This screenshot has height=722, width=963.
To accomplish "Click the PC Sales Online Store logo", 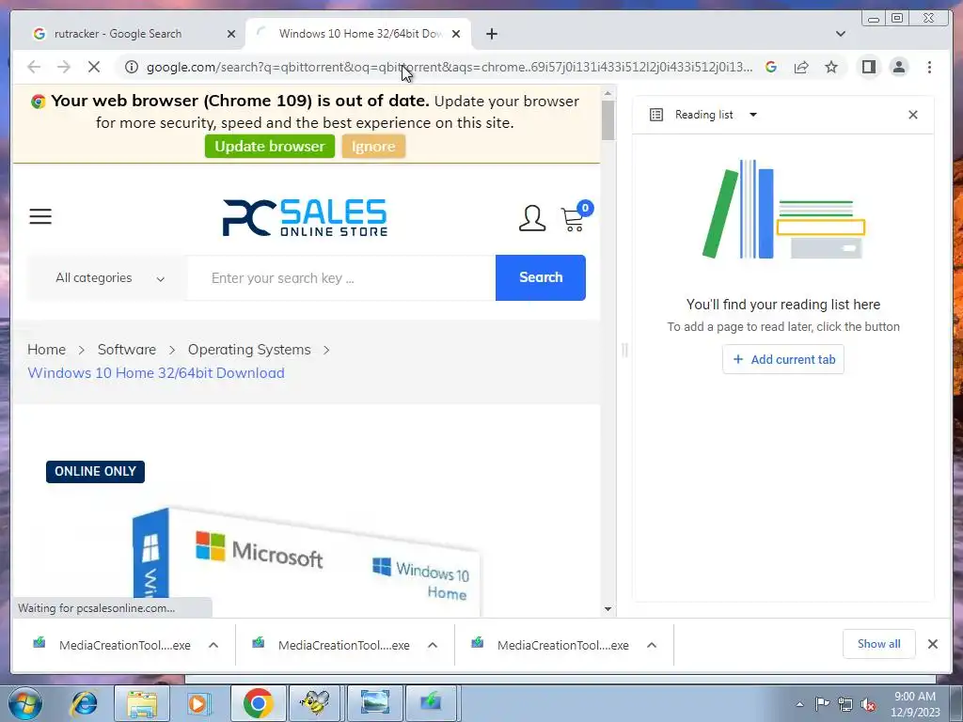I will (x=305, y=217).
